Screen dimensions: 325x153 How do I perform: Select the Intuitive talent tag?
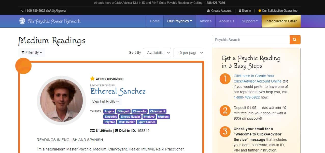click(149, 117)
